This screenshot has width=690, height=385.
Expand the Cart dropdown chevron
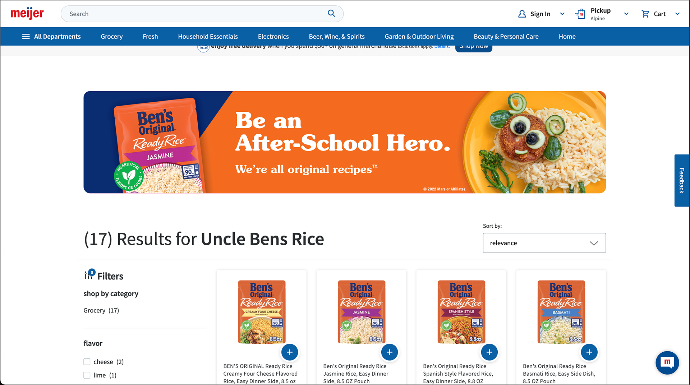tap(677, 14)
